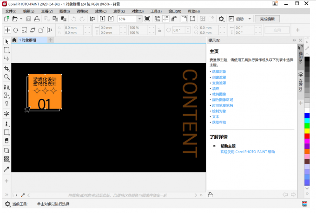Image resolution: width=316 pixels, height=213 pixels.
Task: Select the Crop tool
Action: pos(7,69)
